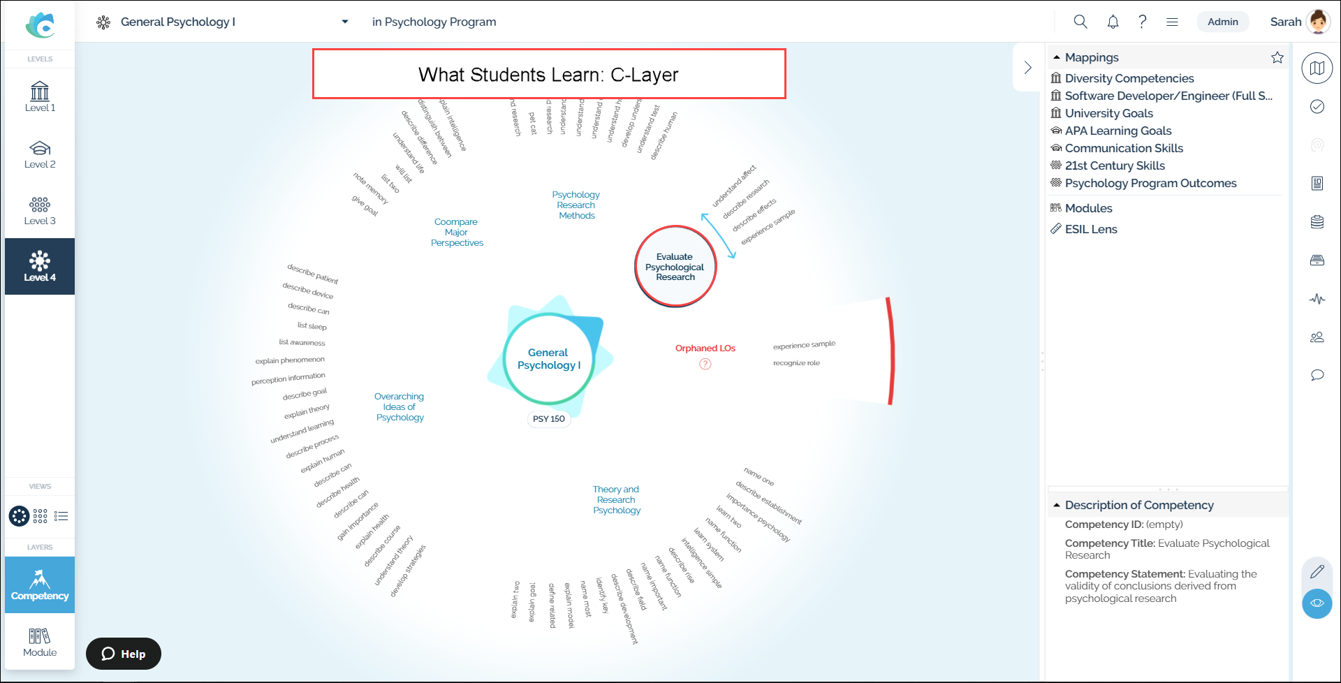1341x683 pixels.
Task: Open the chat bubble comments icon
Action: [x=1317, y=375]
